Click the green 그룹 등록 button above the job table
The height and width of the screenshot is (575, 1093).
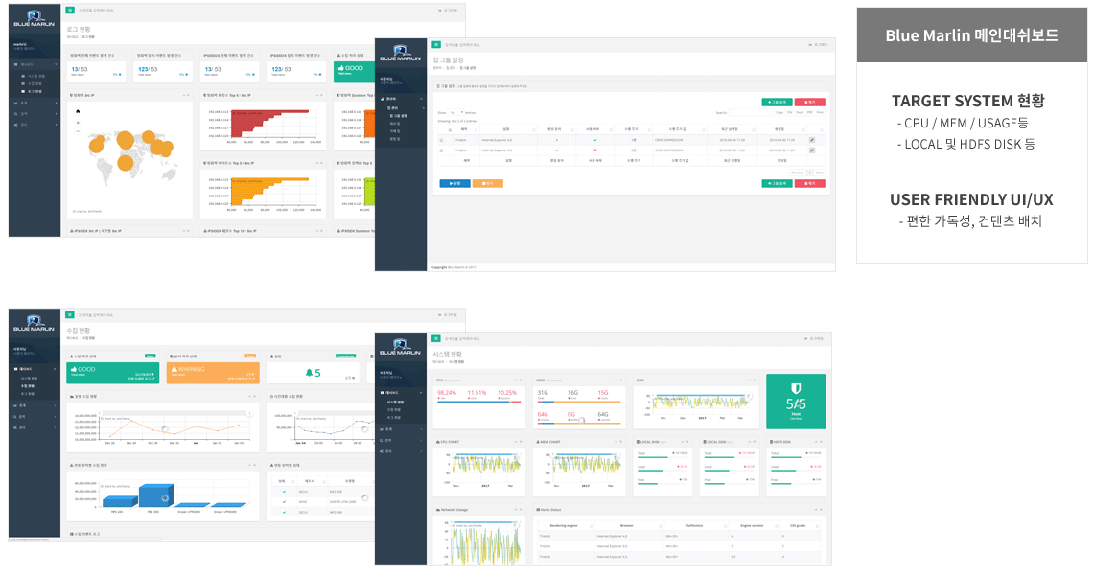pyautogui.click(x=777, y=102)
